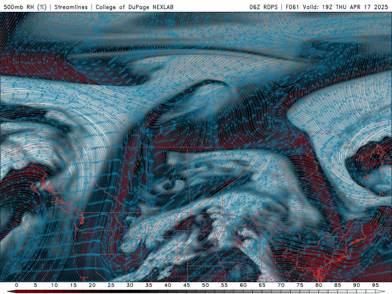Click "Valid: 19Z THU APR 17 2025" text
This screenshot has height=294, width=392.
point(345,7)
